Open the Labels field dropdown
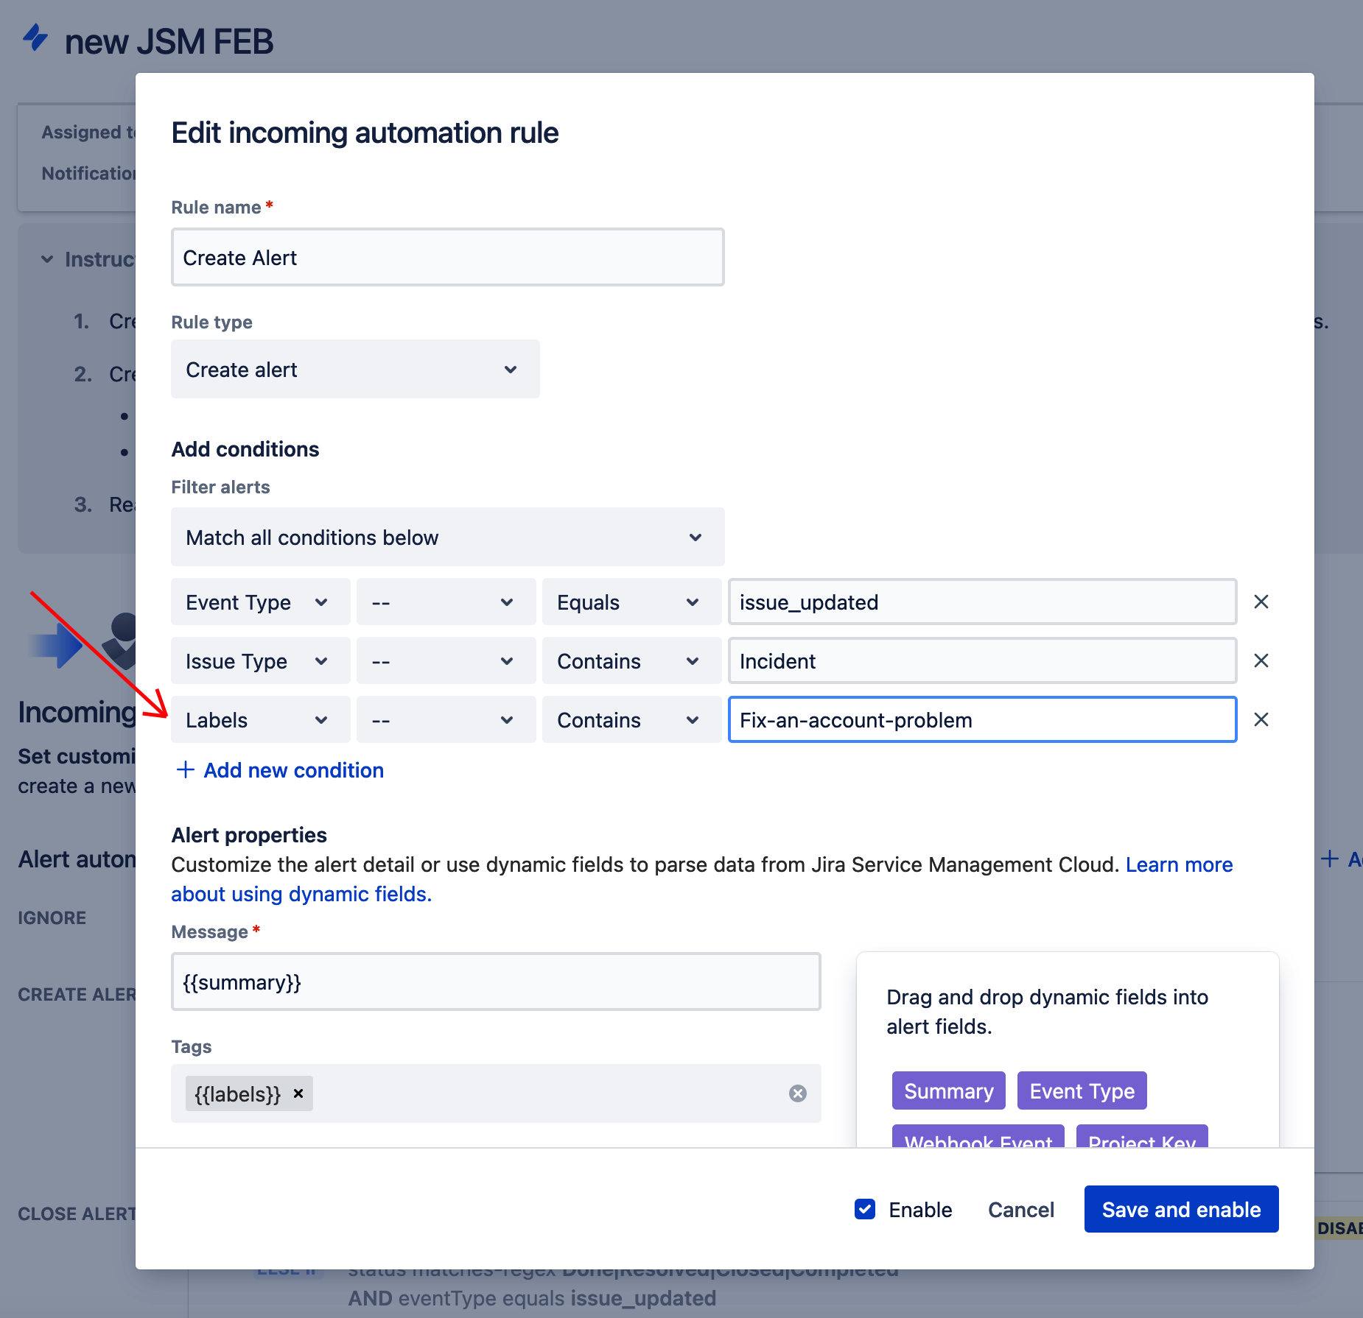This screenshot has width=1363, height=1318. pos(260,720)
